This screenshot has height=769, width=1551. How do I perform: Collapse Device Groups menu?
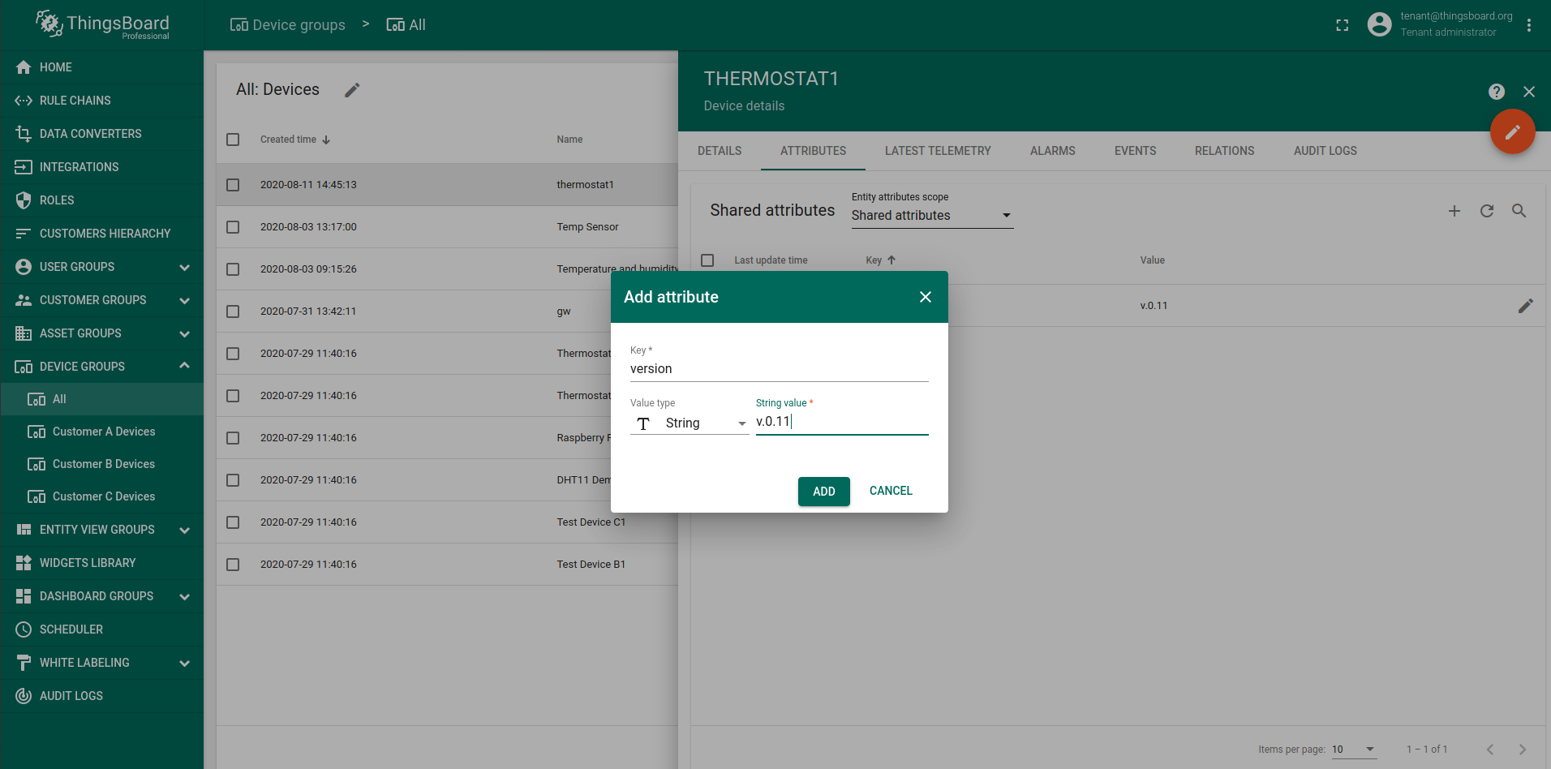[x=185, y=366]
